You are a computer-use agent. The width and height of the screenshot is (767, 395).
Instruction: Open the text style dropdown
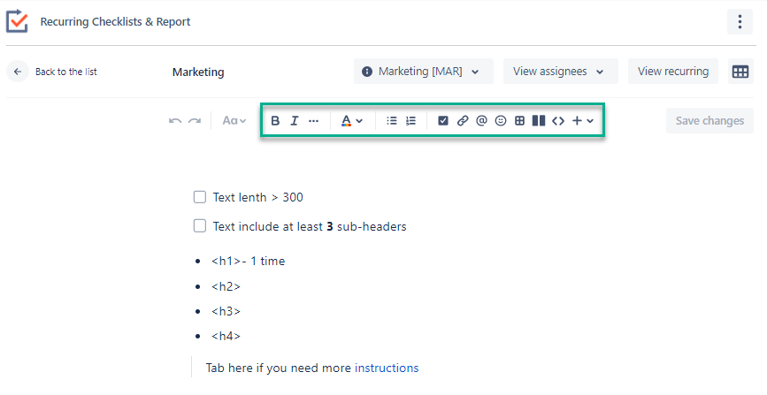coord(234,121)
